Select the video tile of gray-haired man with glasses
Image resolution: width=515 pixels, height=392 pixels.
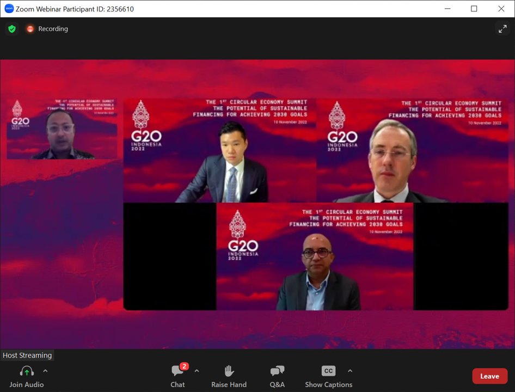412,150
